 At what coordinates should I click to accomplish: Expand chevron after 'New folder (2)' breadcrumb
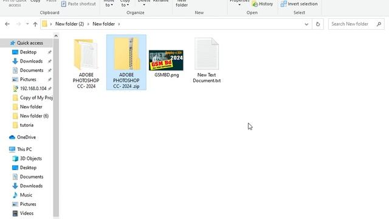point(88,24)
